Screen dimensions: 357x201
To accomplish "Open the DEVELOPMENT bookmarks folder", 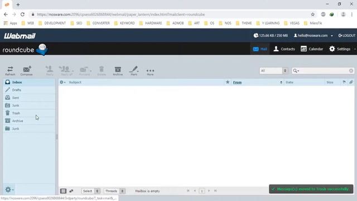I will click(x=52, y=23).
